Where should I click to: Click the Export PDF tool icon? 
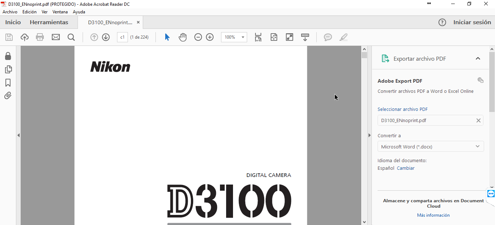tap(386, 59)
